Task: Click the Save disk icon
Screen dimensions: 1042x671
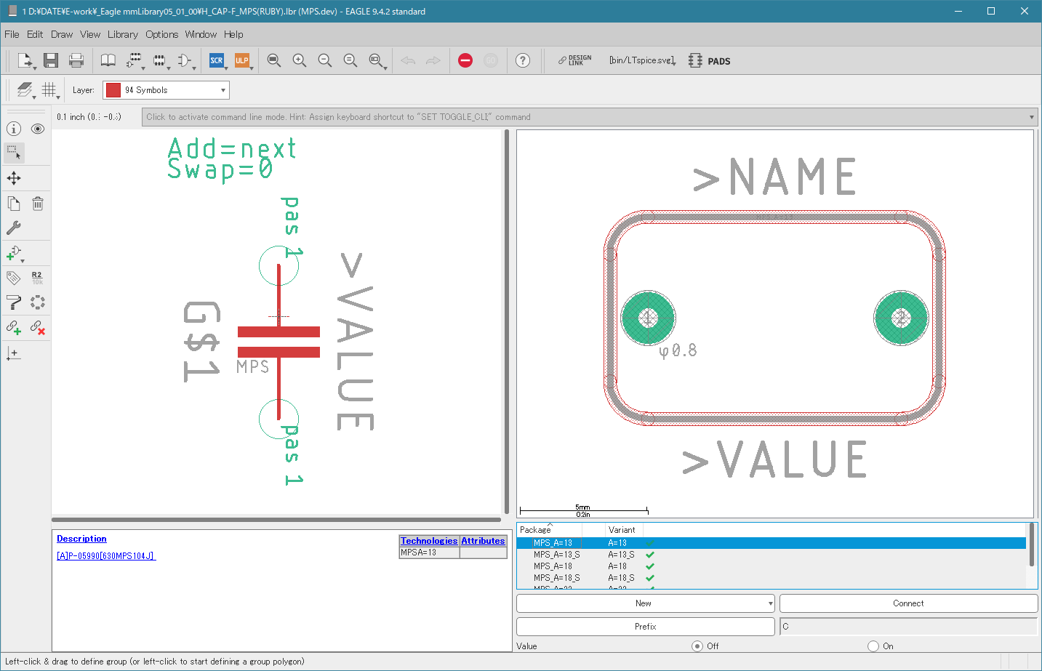Action: tap(50, 60)
